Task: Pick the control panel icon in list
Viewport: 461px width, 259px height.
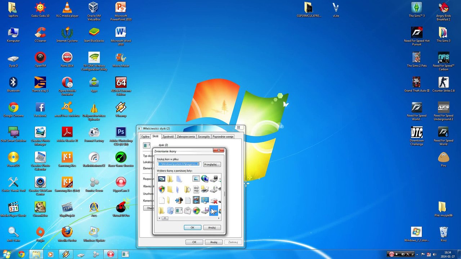Action: (205, 200)
